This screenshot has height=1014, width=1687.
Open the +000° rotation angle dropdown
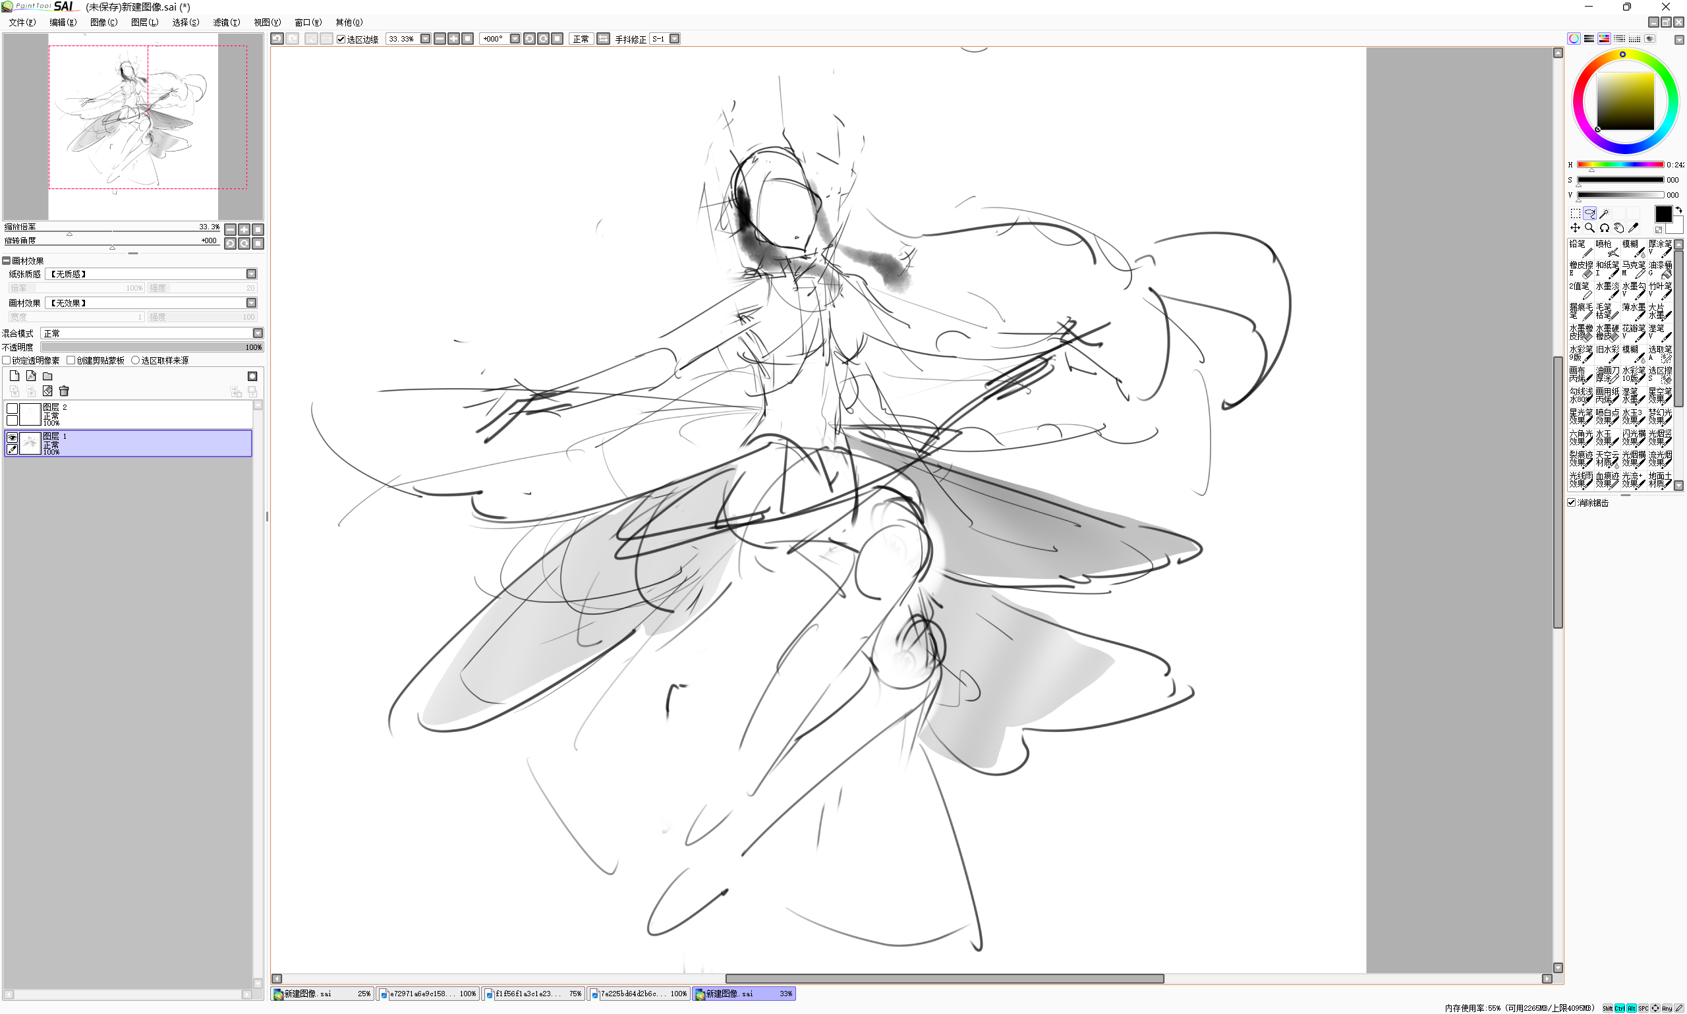click(515, 39)
